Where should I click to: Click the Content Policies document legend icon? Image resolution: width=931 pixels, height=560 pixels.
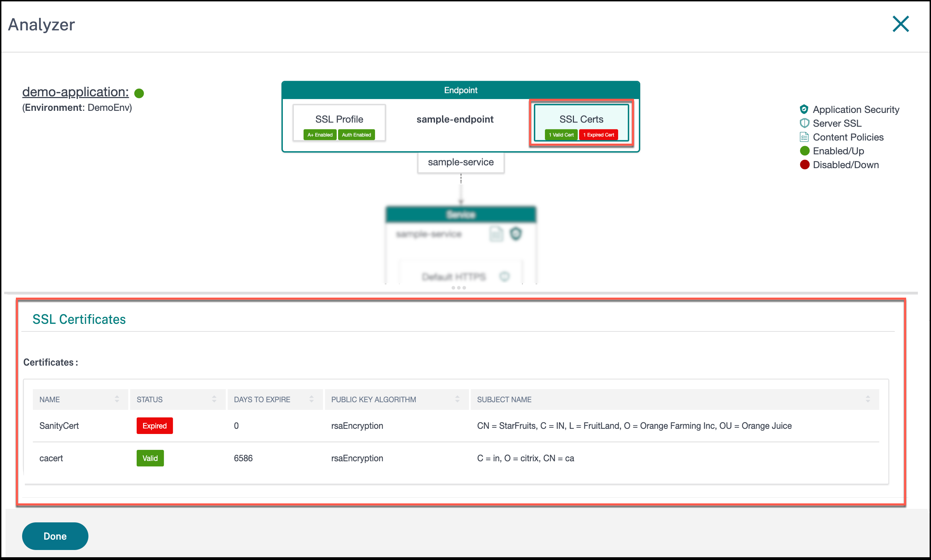[x=804, y=137]
